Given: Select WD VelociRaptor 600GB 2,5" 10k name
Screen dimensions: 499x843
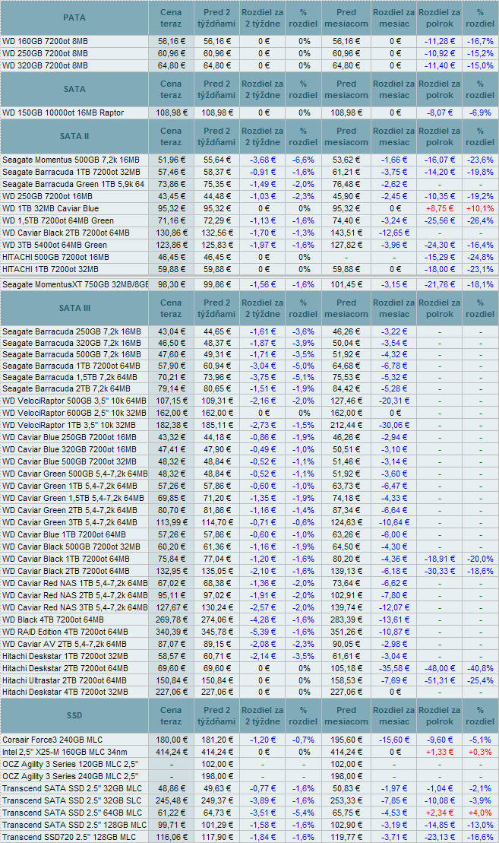Looking at the screenshot, I should point(74,414).
